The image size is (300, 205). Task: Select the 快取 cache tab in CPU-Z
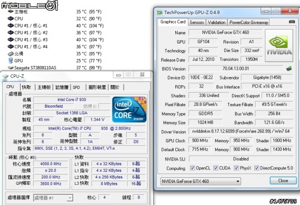26,88
